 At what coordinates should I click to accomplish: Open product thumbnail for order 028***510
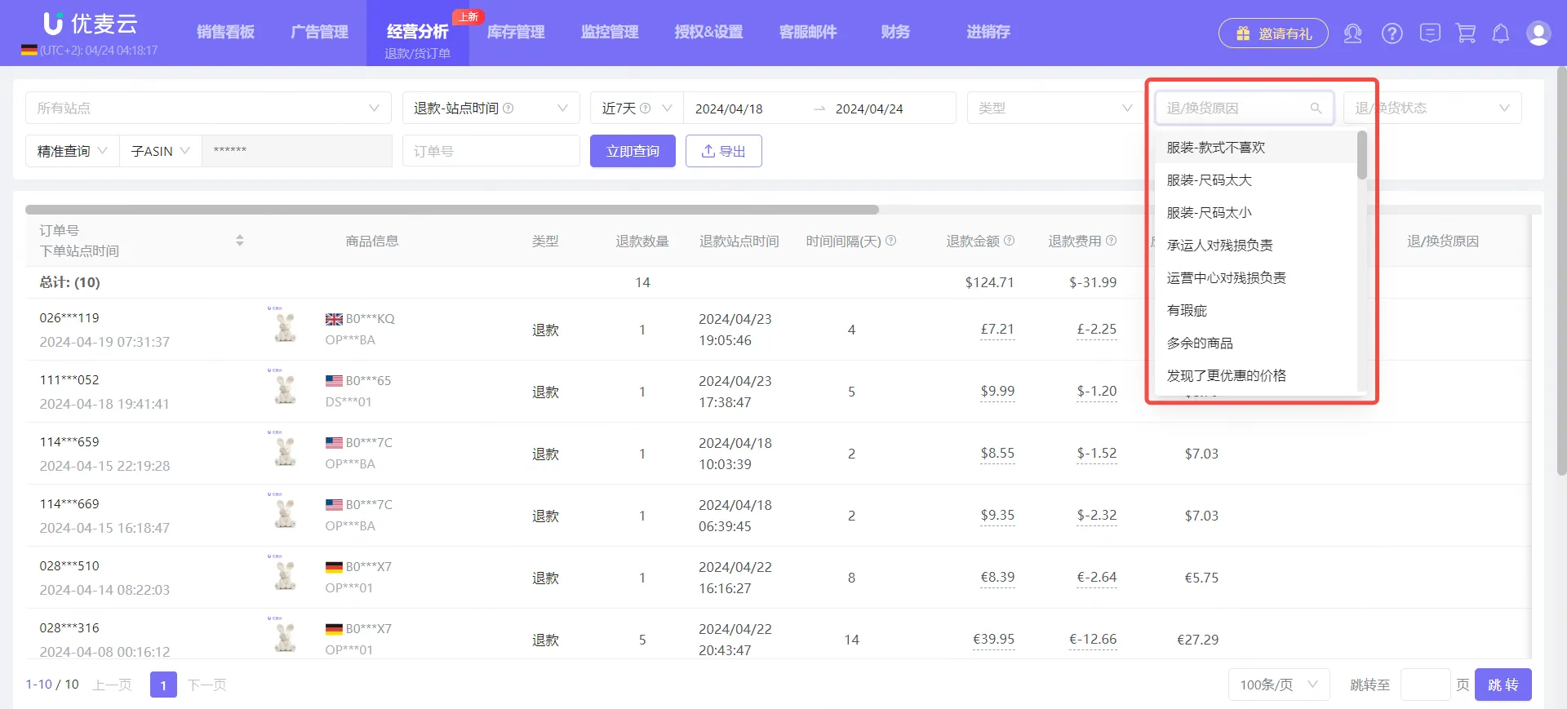click(x=284, y=574)
